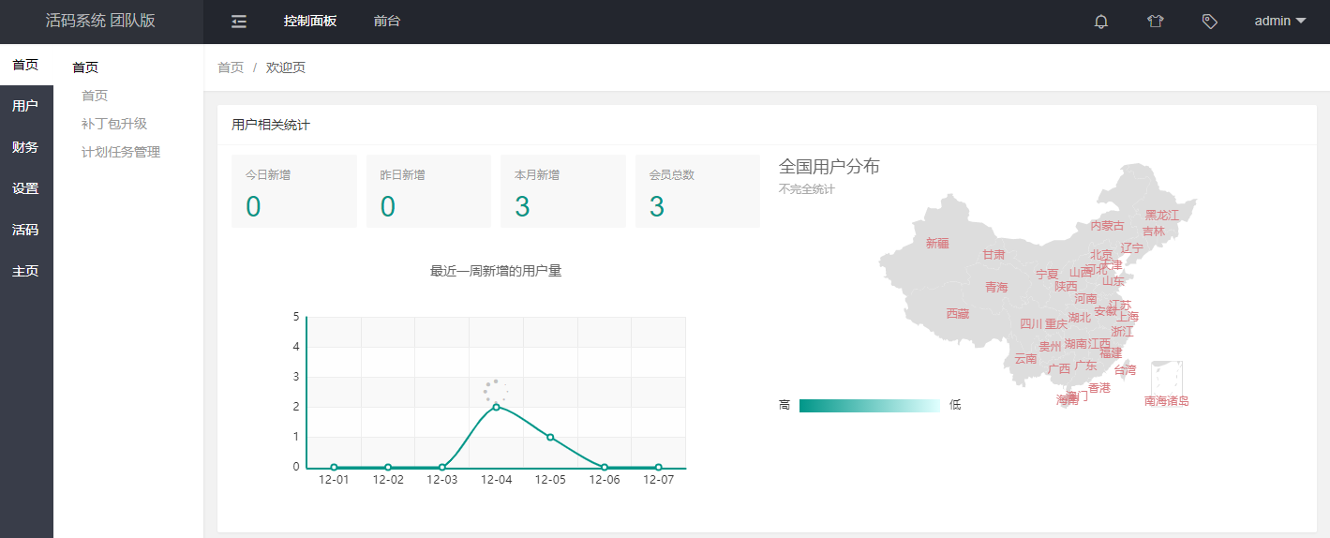1330x538 pixels.
Task: Click the 首页 breadcrumb link
Action: click(x=231, y=67)
